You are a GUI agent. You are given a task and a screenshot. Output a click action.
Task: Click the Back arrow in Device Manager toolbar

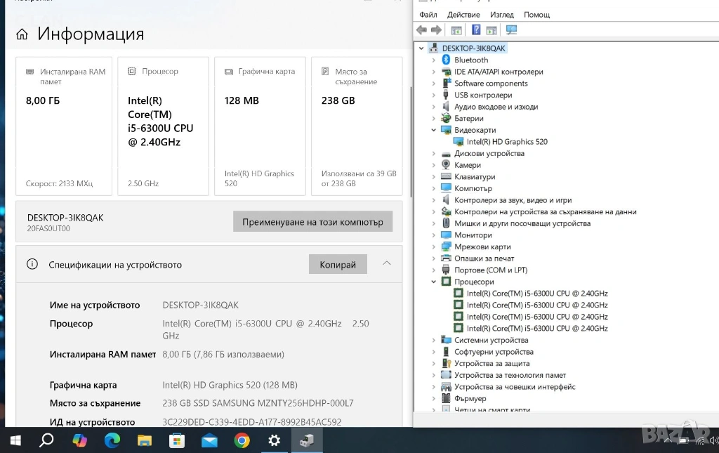421,30
